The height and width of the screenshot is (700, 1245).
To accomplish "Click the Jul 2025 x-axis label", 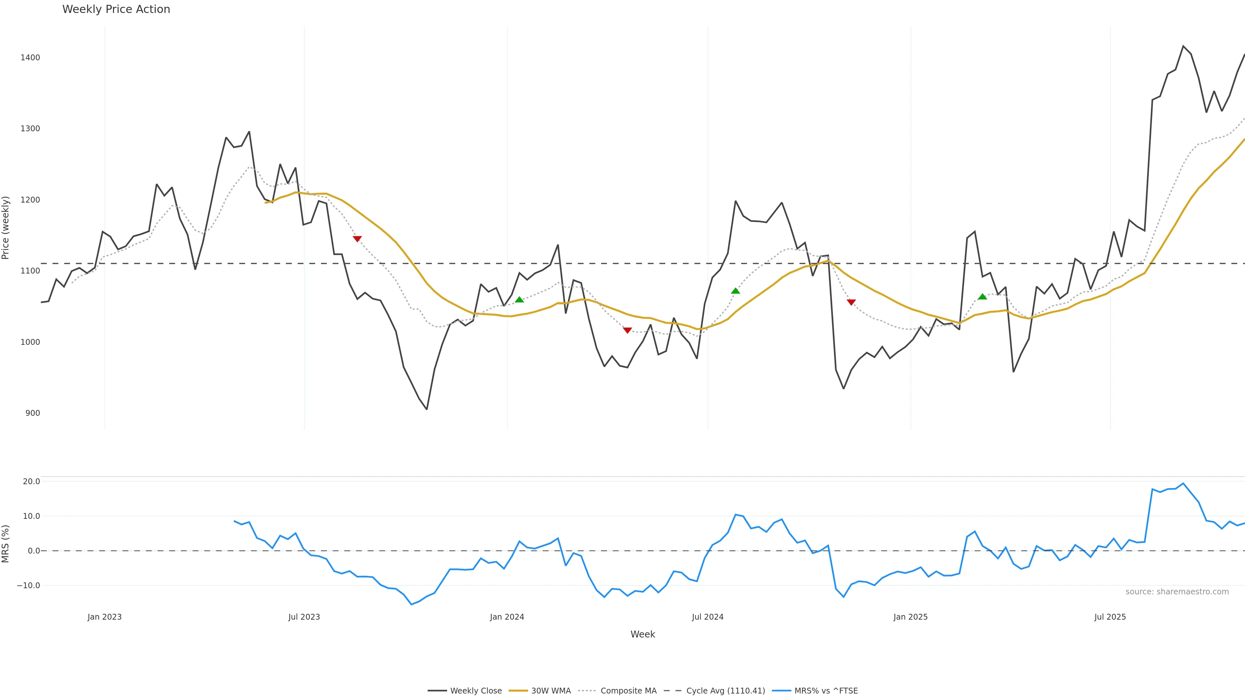I will point(1110,617).
